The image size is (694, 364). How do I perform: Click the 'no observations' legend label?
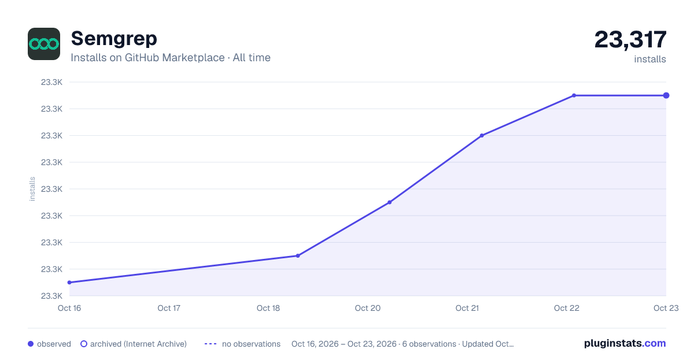[x=251, y=344]
